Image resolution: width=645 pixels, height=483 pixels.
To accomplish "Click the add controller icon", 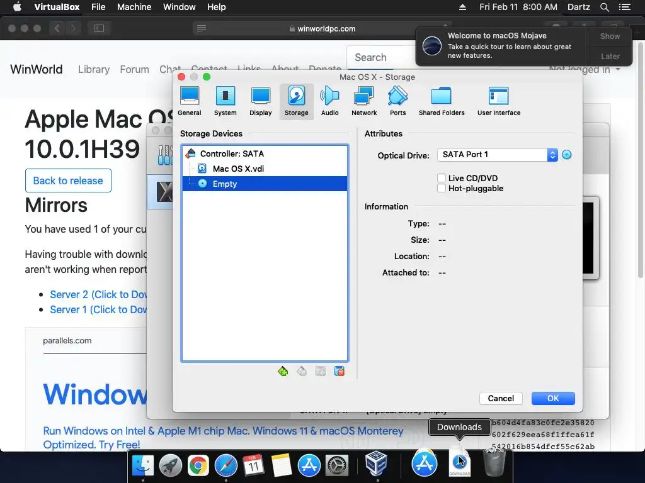I will [x=283, y=372].
